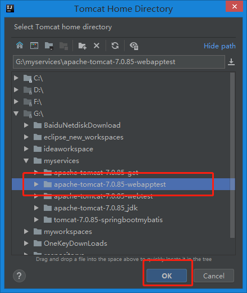Expand tomcat-7.0.85-springbootmybatis arrow

pyautogui.click(x=36, y=220)
